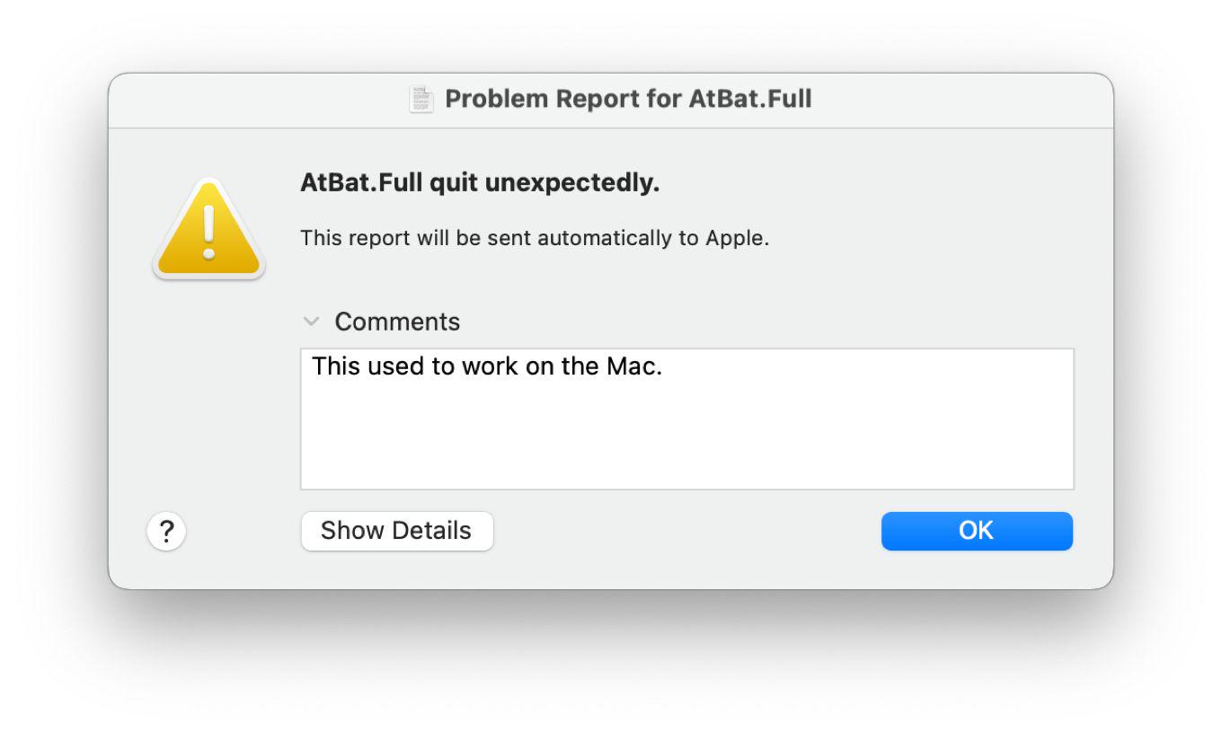1222x732 pixels.
Task: Click the document icon in the title bar
Action: (x=421, y=99)
